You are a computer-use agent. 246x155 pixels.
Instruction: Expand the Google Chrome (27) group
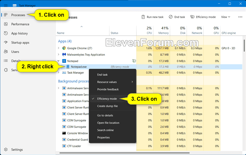[x=58, y=48]
